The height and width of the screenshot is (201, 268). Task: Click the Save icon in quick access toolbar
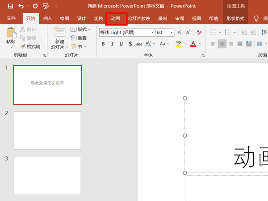pos(10,6)
